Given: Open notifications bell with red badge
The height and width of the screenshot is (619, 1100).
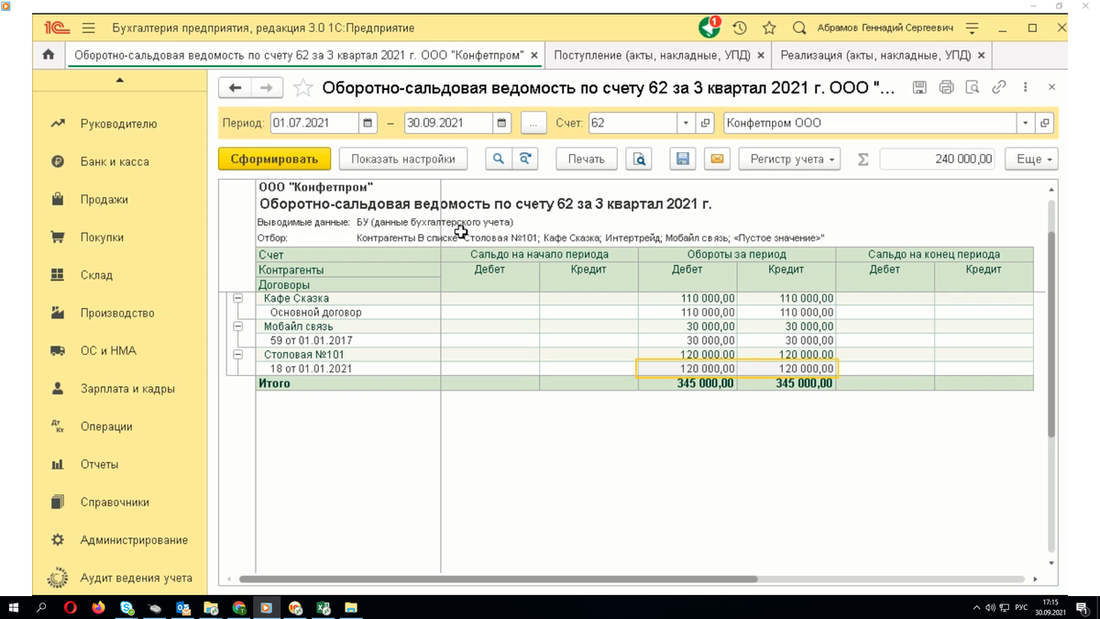Looking at the screenshot, I should coord(709,28).
